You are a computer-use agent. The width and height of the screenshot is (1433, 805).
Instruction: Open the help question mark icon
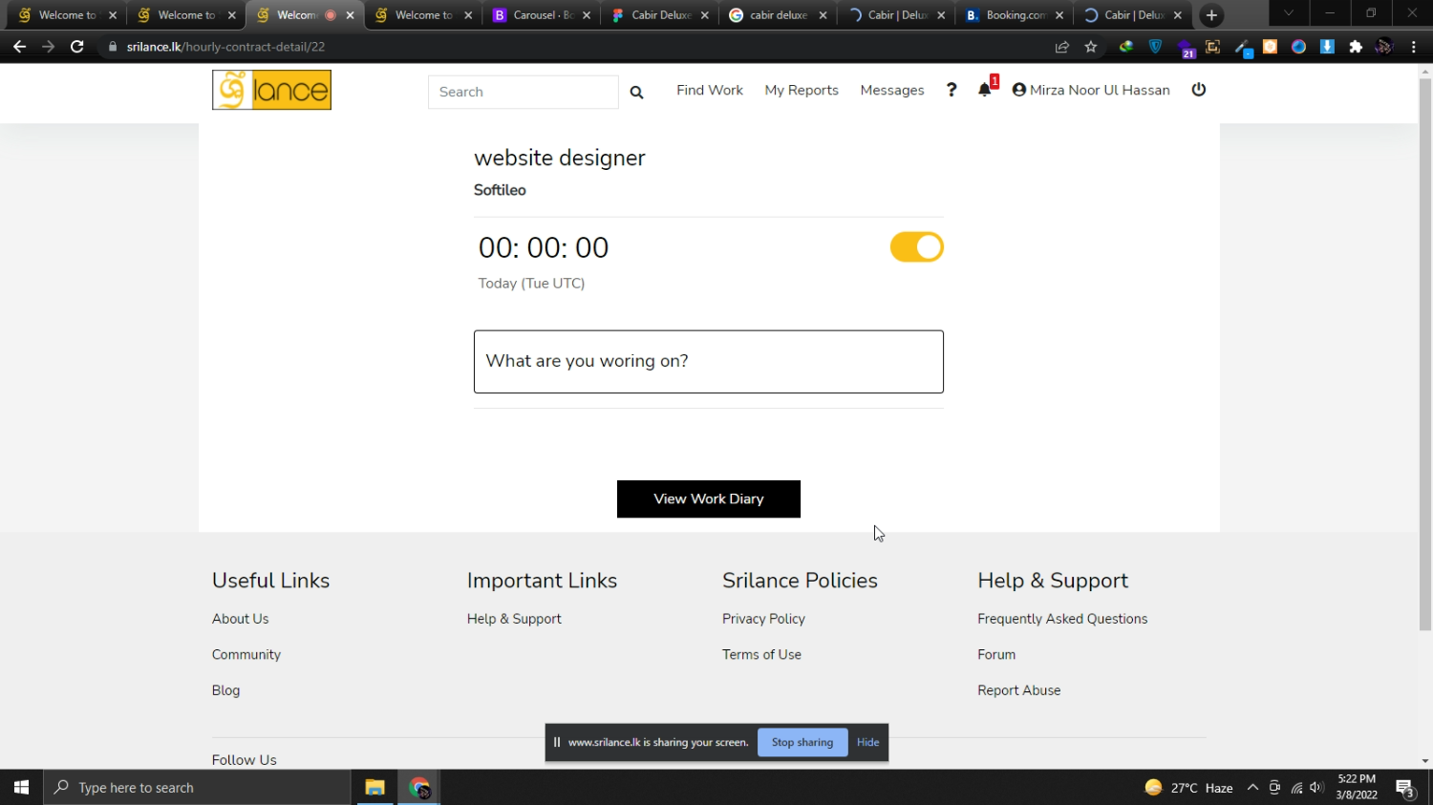tap(952, 90)
